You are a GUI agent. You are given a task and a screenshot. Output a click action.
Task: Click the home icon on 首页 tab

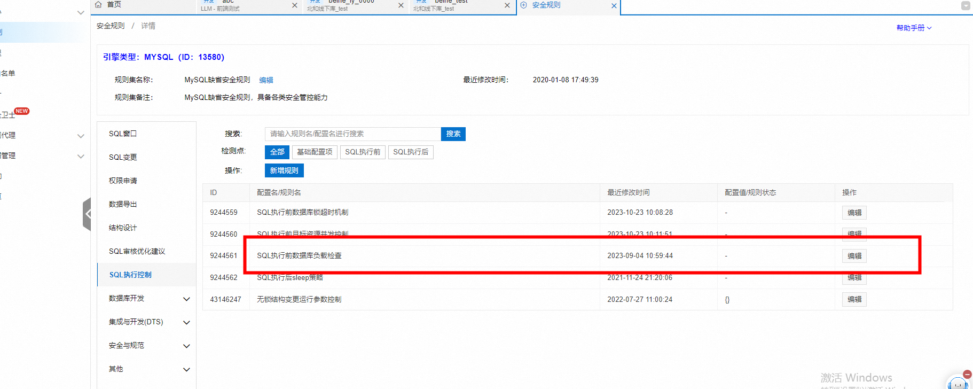click(98, 4)
